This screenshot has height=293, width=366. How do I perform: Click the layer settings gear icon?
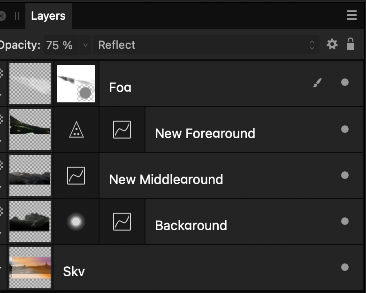click(x=332, y=45)
